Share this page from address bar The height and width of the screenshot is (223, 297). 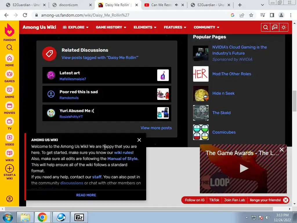pos(242,15)
